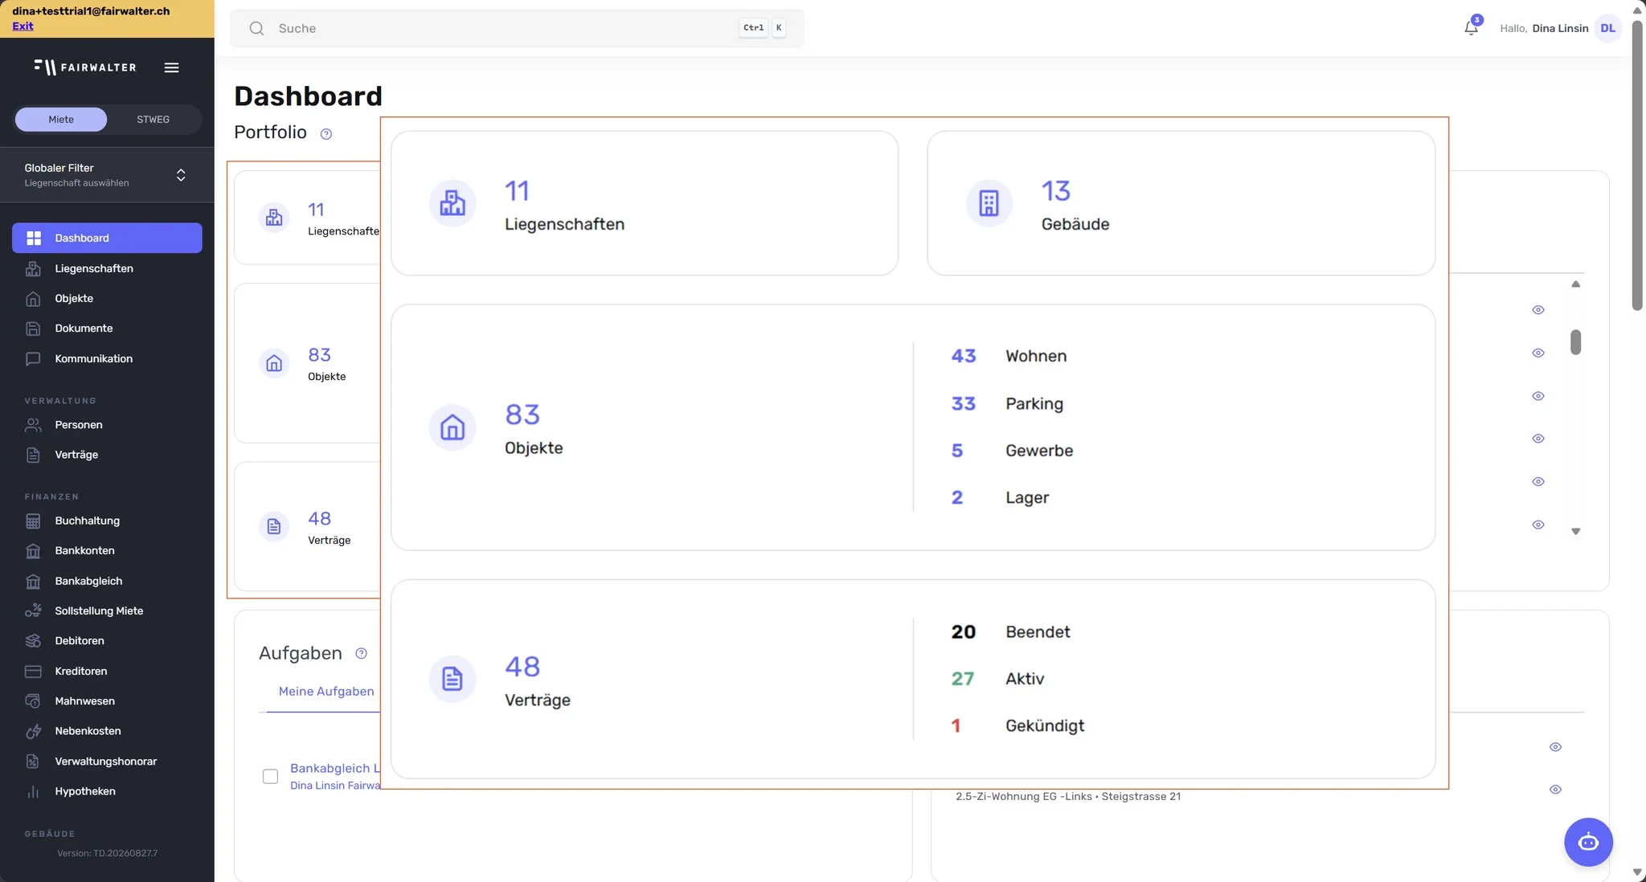The height and width of the screenshot is (882, 1646).
Task: Click the list scroll-up arrow
Action: pyautogui.click(x=1575, y=284)
